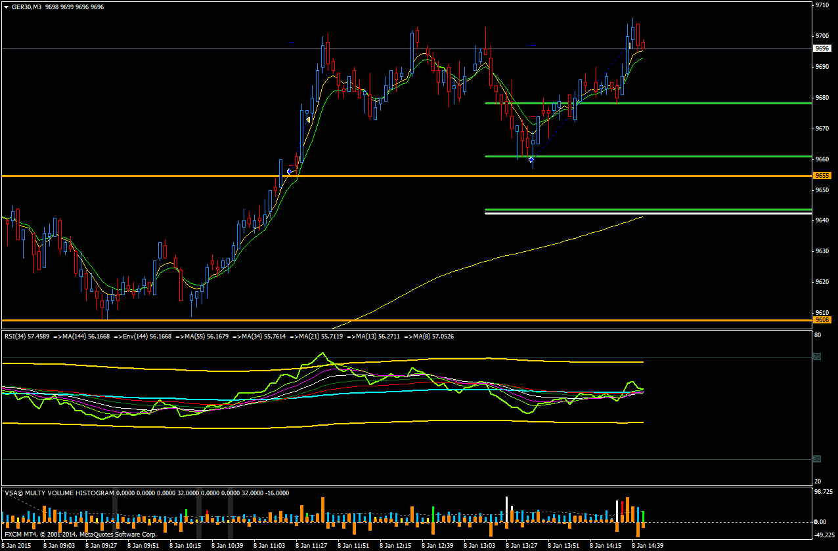Click the GER30,M3 chart symbol label
This screenshot has height=551, width=838.
tap(27, 7)
